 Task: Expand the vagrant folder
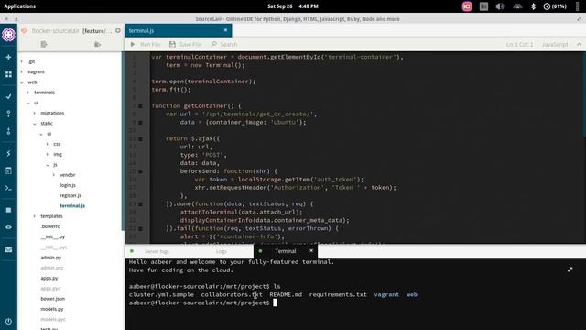22,71
